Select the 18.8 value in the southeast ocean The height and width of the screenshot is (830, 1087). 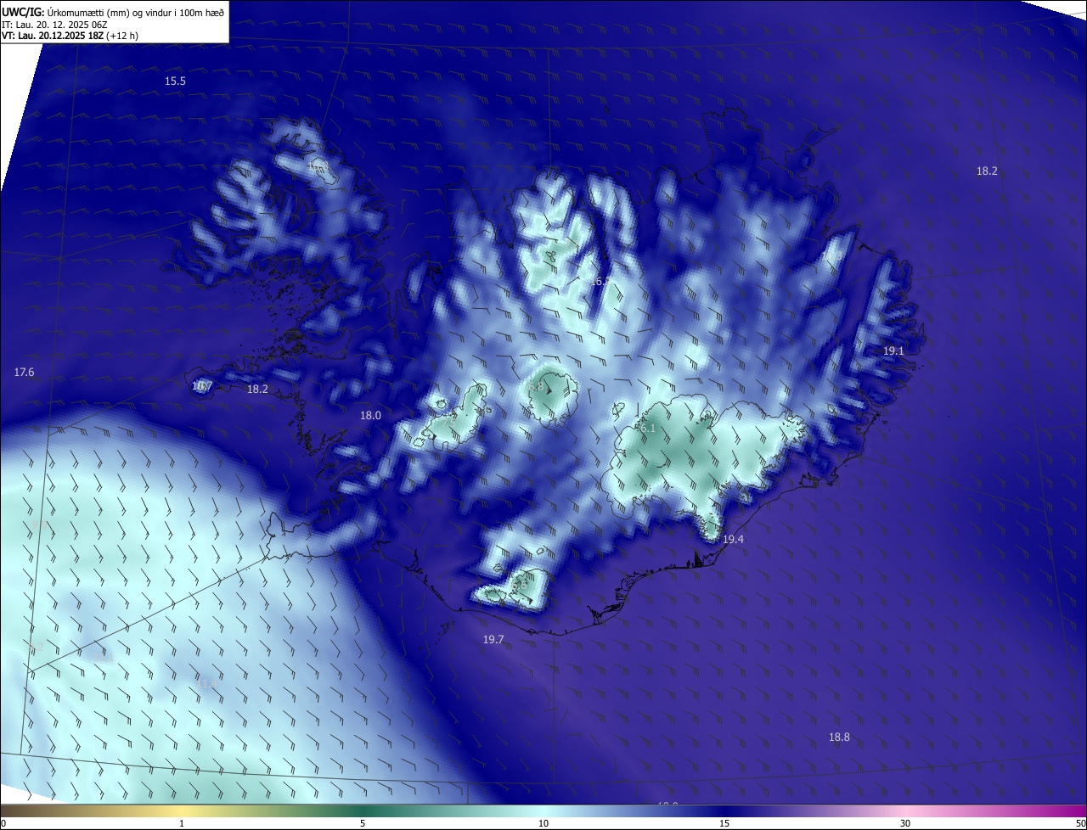point(839,737)
